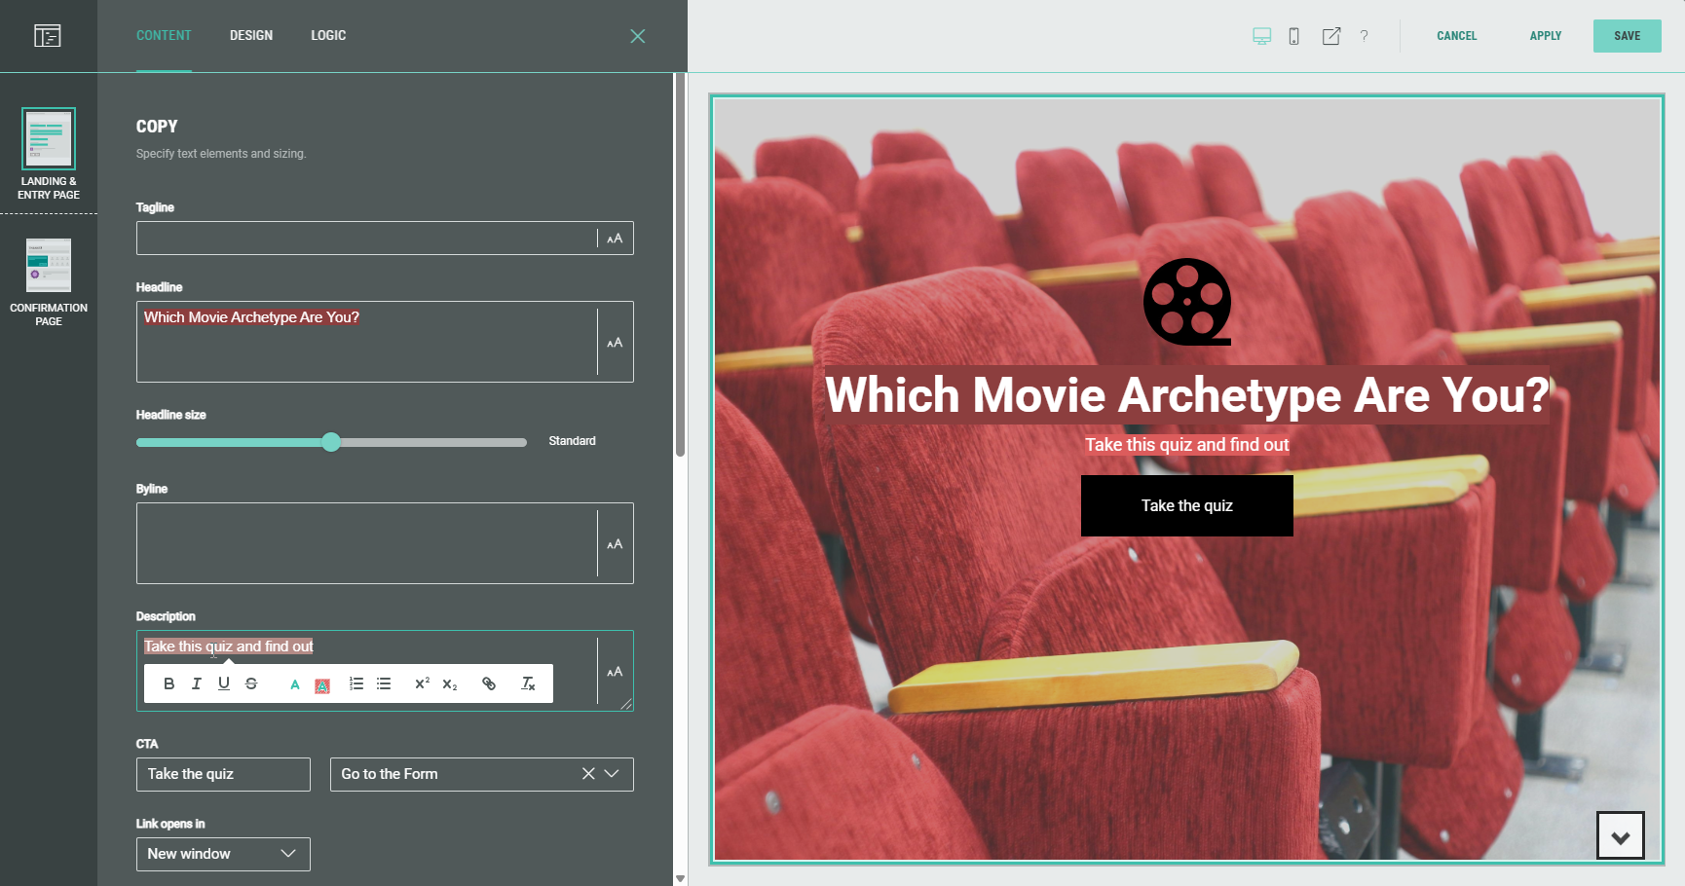Click the underline formatting icon
This screenshot has height=886, width=1685.
click(x=224, y=683)
